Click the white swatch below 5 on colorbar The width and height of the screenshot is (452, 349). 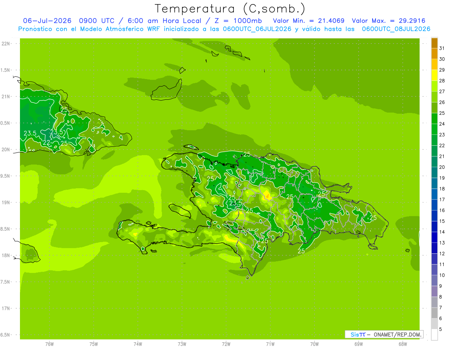434,335
